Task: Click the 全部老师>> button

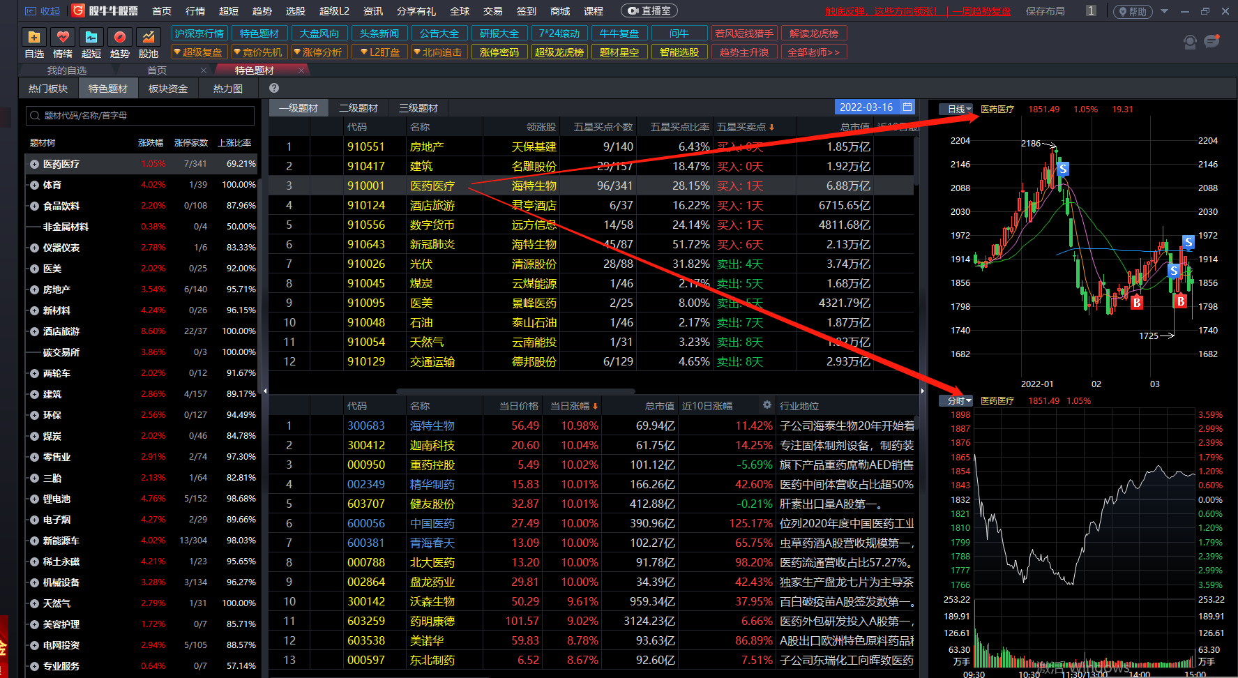Action: (x=814, y=52)
